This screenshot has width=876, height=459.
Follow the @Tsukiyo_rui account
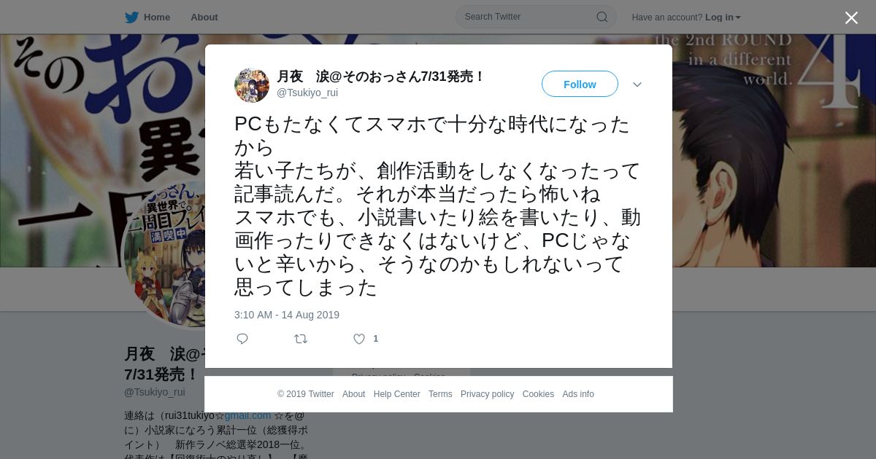pos(580,85)
